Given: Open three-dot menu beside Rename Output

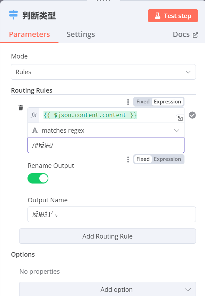Looking at the screenshot, I should tap(128, 159).
